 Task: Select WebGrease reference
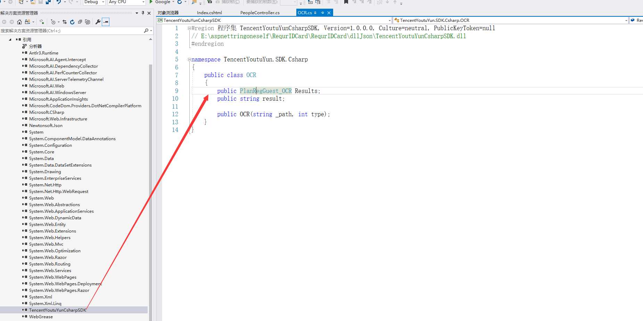[41, 317]
